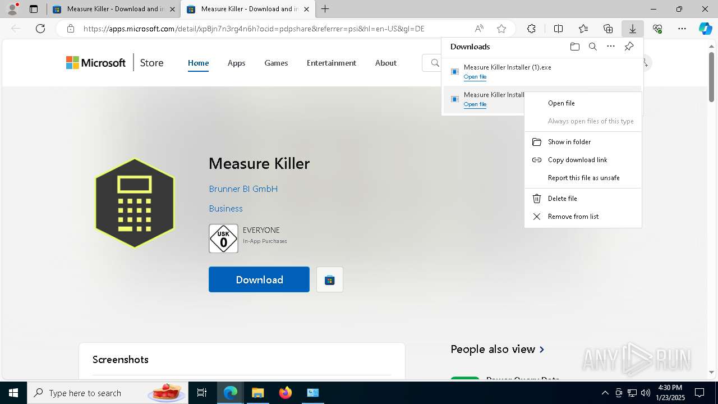718x404 pixels.
Task: Open the Brunner BI GmbH publisher link
Action: pos(243,189)
